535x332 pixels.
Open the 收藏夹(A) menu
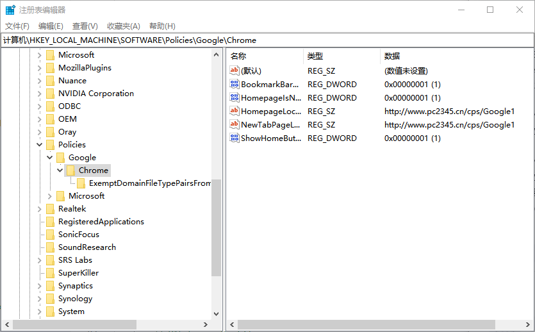(124, 26)
